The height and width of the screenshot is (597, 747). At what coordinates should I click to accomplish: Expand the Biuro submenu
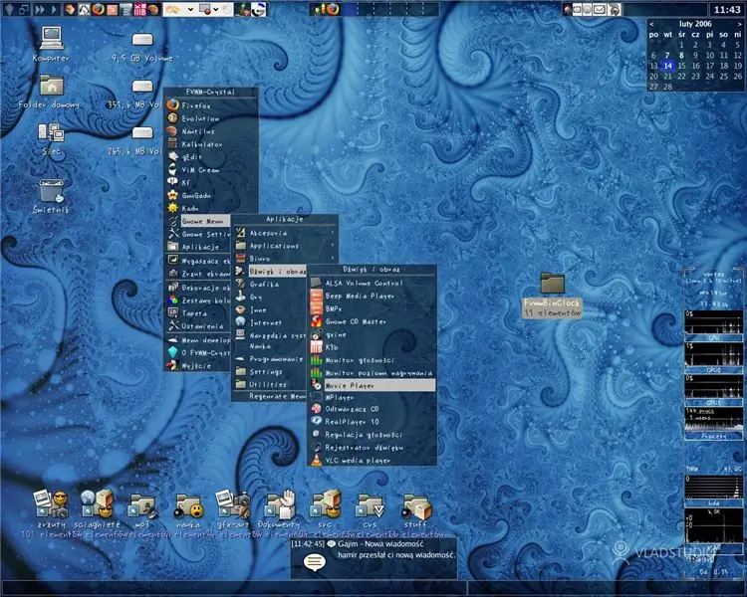285,259
